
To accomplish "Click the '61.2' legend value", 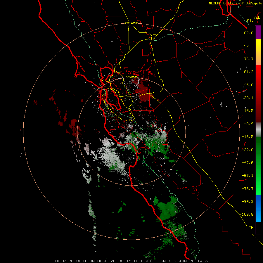I will (x=249, y=72).
